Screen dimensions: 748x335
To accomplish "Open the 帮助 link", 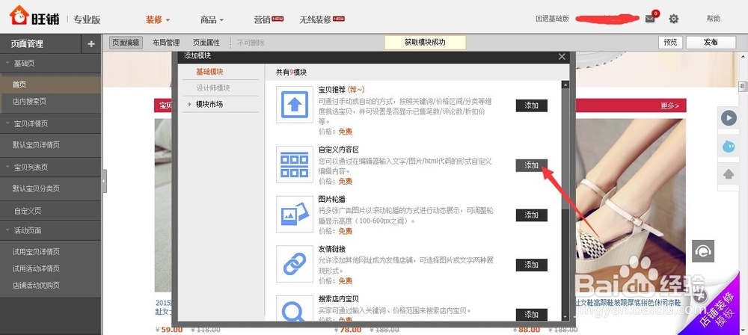I will point(713,19).
